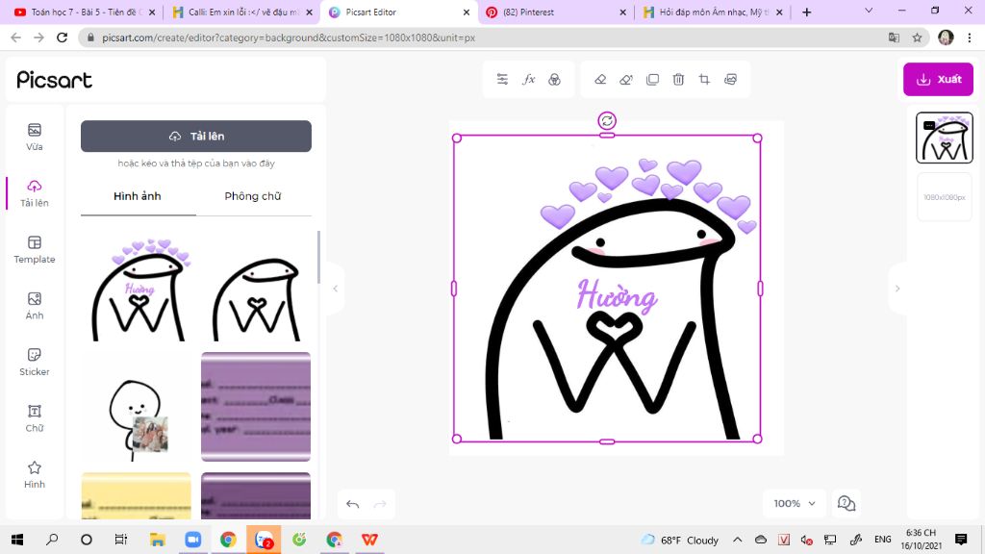Open the Tải lên sidebar section
Image resolution: width=985 pixels, height=554 pixels.
[x=35, y=192]
